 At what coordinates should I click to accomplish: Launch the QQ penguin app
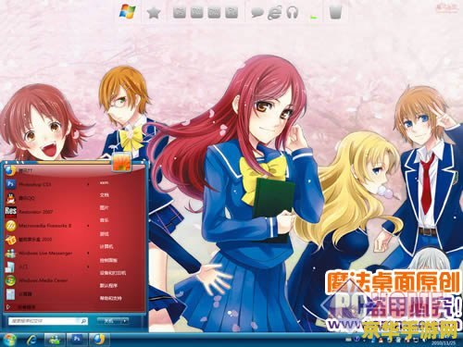tap(46, 198)
